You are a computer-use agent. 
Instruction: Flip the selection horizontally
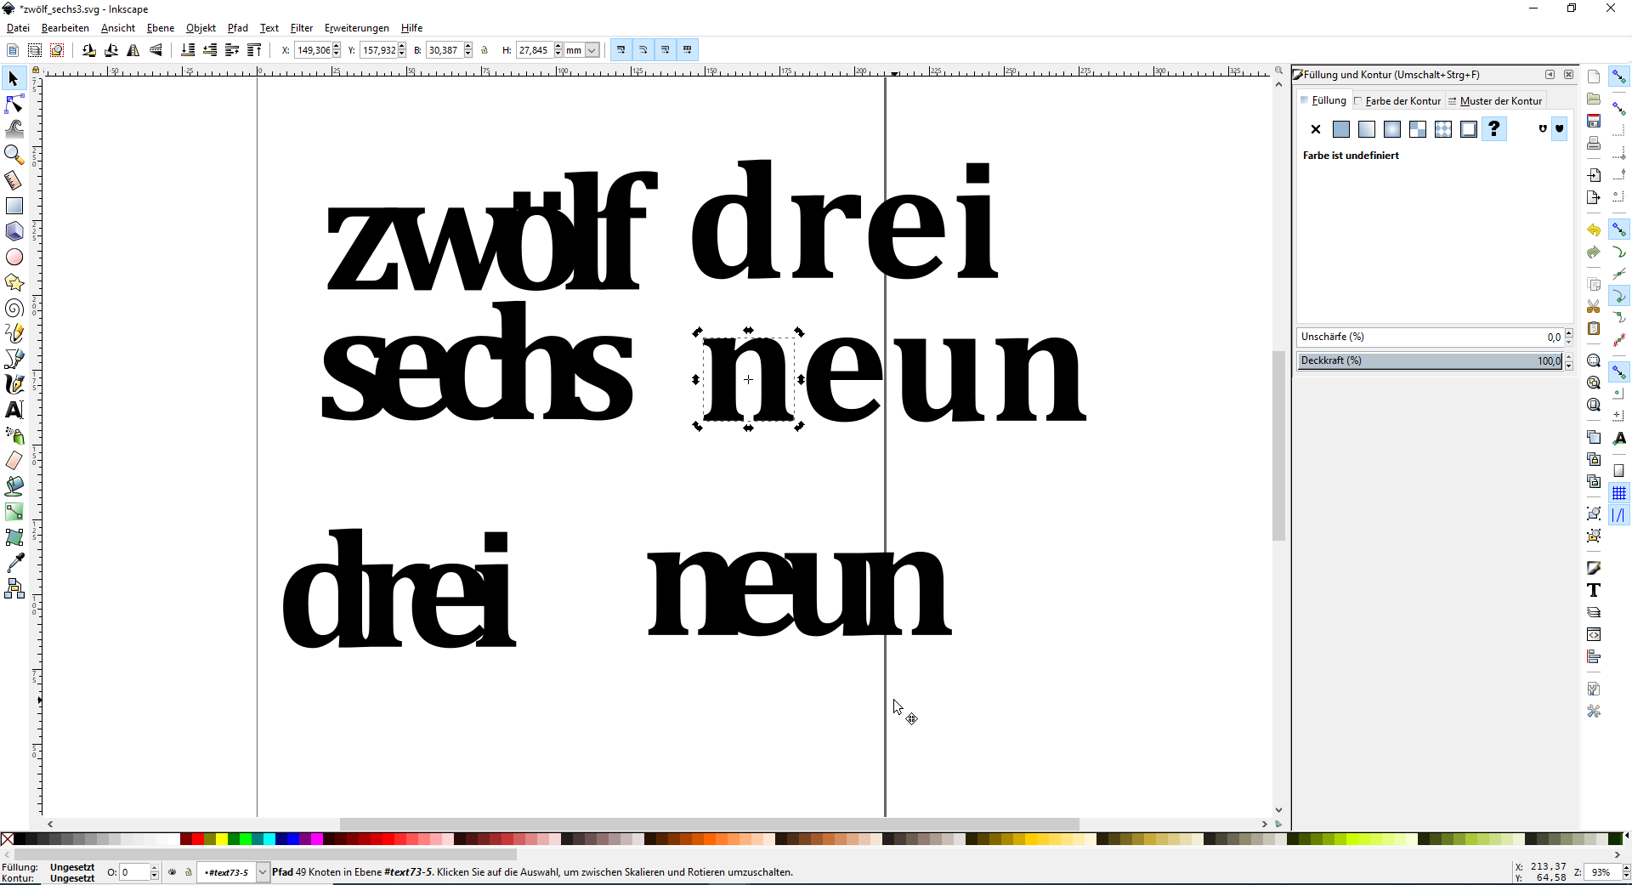[x=133, y=50]
